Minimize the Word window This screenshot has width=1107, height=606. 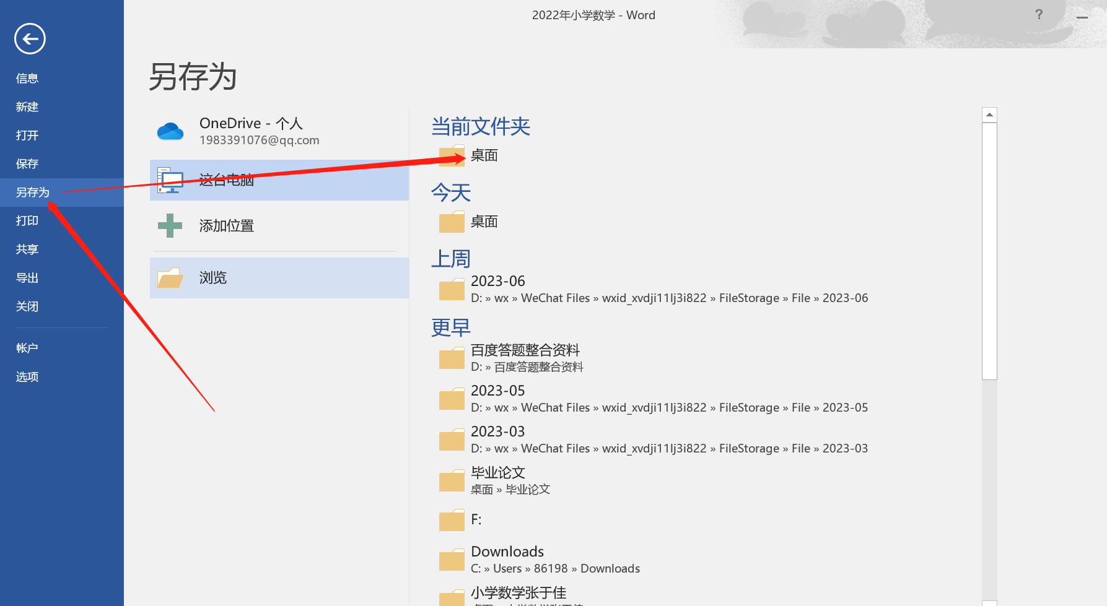[x=1082, y=17]
